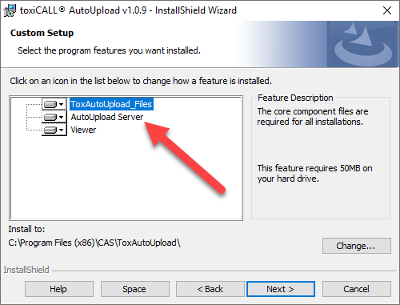Select the AutoUpload Server feature label
Image resolution: width=400 pixels, height=305 pixels.
point(107,117)
